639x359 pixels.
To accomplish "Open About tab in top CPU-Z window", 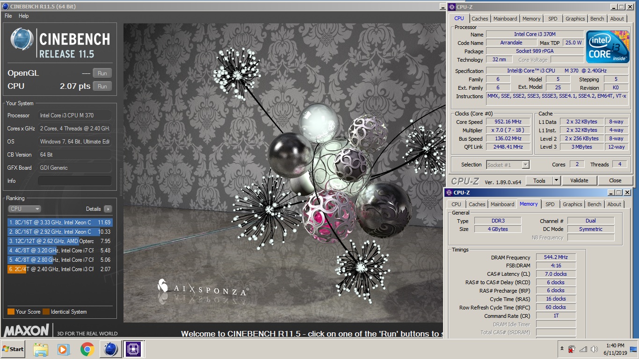I will (x=617, y=19).
